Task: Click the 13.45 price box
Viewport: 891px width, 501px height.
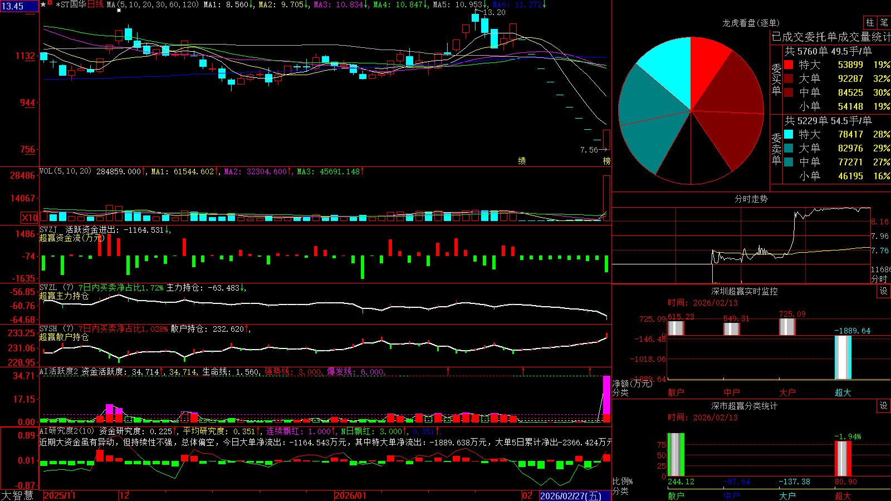Action: (19, 6)
